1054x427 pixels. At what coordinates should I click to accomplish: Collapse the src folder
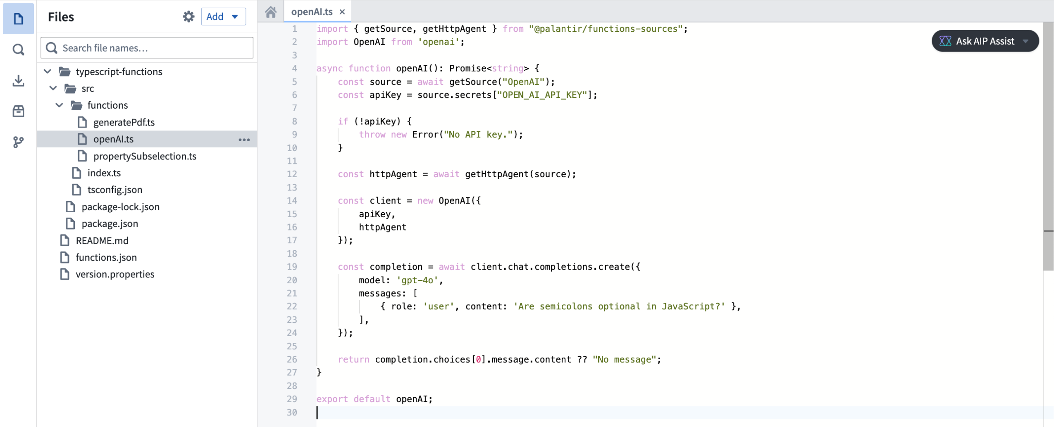53,88
